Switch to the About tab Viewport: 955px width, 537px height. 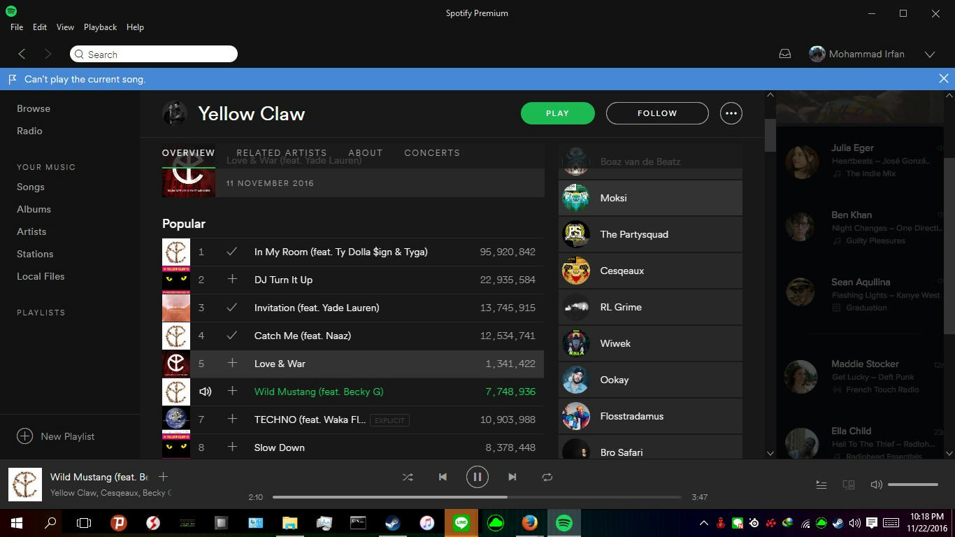click(x=366, y=152)
